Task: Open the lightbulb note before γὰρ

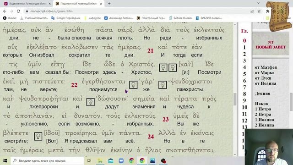Action: (x=133, y=85)
